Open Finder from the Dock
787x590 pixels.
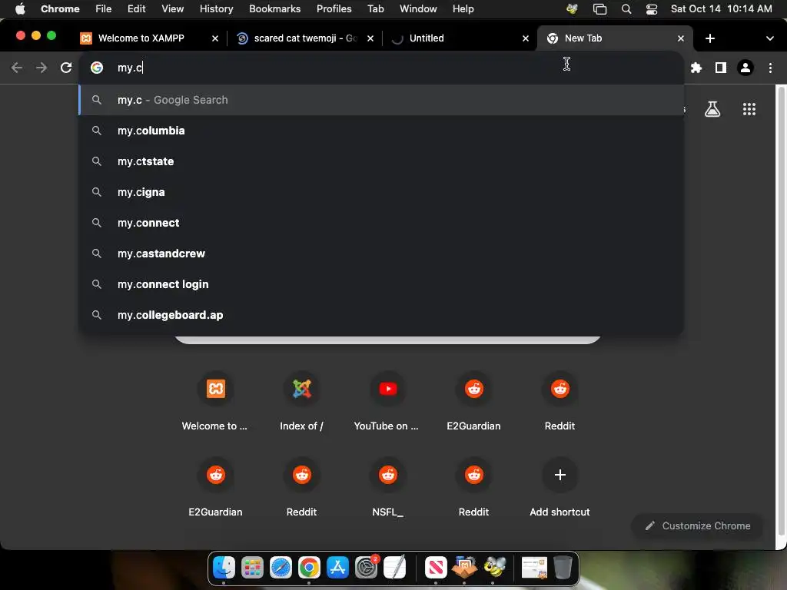click(x=224, y=568)
